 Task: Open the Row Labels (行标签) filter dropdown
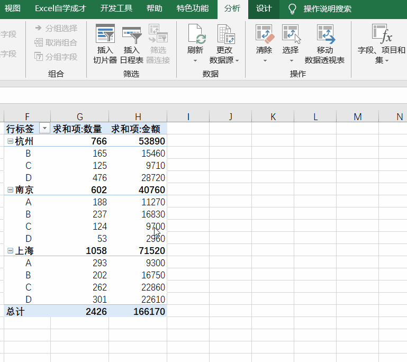[x=44, y=128]
